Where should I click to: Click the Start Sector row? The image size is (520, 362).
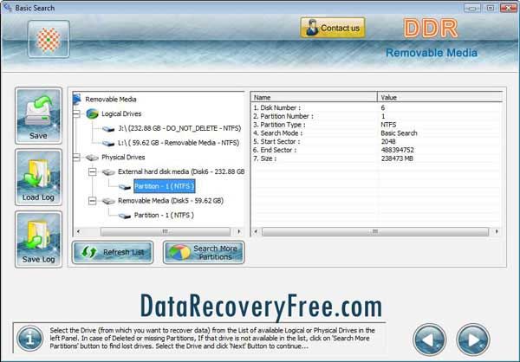376,141
